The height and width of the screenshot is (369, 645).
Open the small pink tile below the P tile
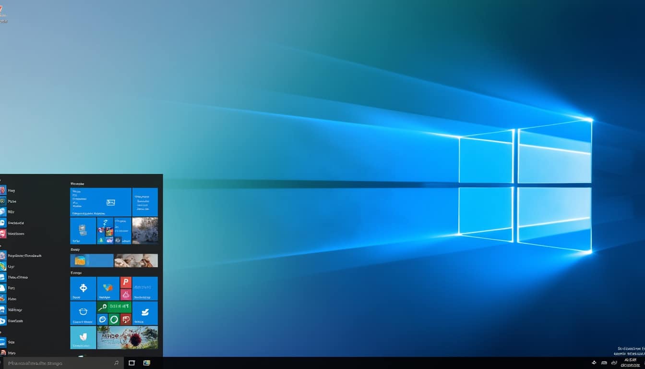126,295
